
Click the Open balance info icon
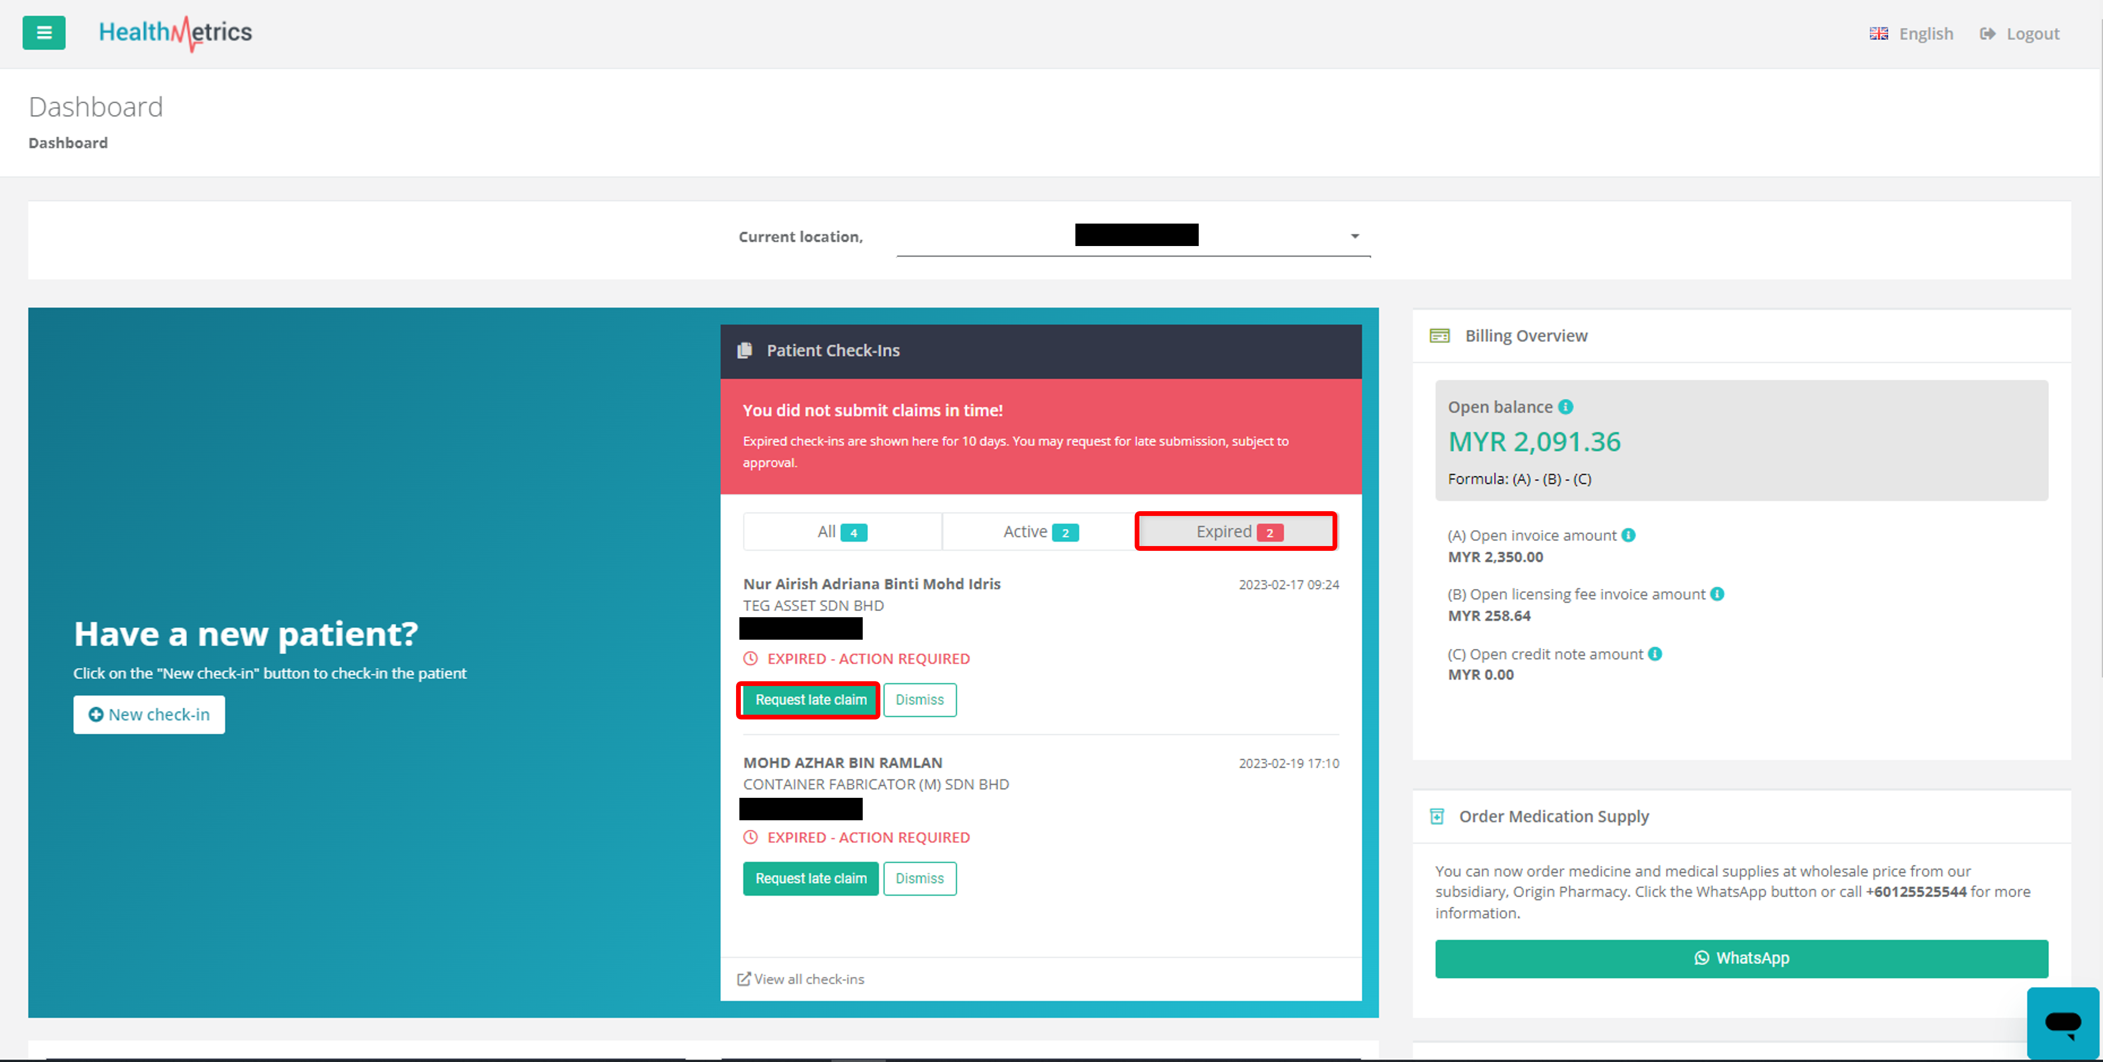pyautogui.click(x=1565, y=407)
